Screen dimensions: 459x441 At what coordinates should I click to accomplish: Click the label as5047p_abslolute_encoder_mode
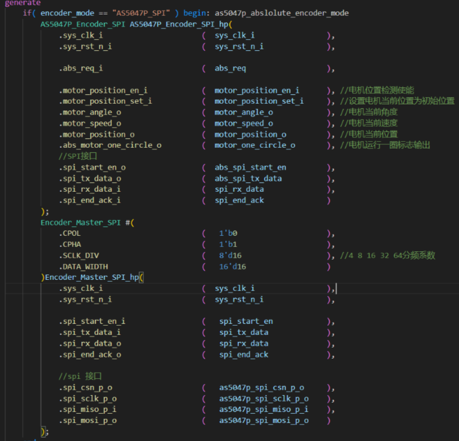coord(281,13)
